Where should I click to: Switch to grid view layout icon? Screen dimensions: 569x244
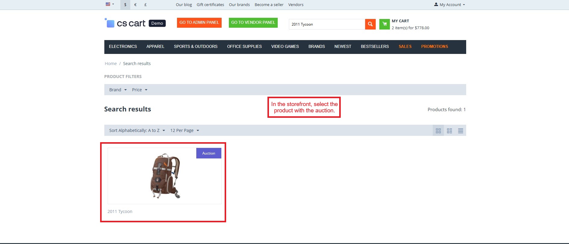438,131
